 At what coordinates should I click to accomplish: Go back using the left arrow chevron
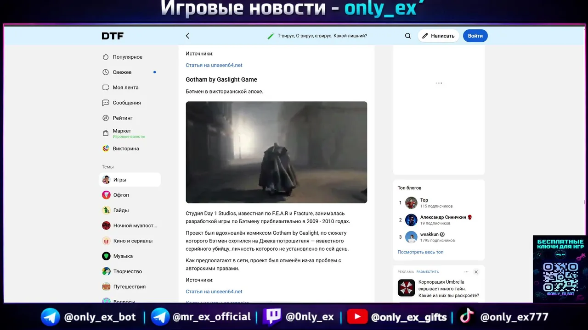pos(187,36)
